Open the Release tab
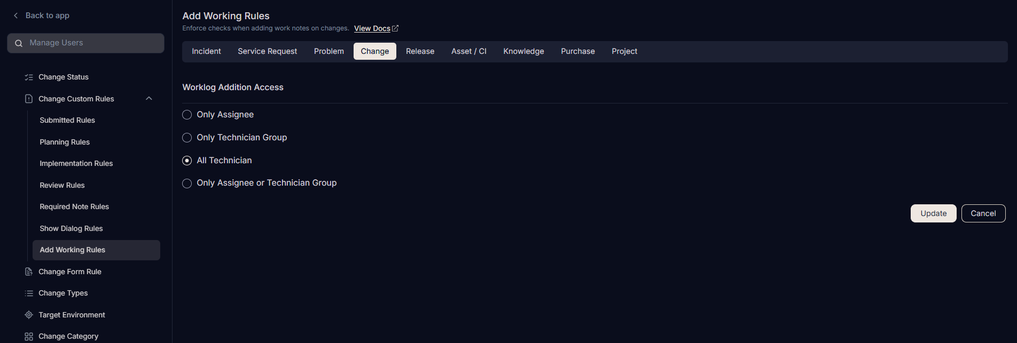Viewport: 1017px width, 343px height. pyautogui.click(x=420, y=51)
